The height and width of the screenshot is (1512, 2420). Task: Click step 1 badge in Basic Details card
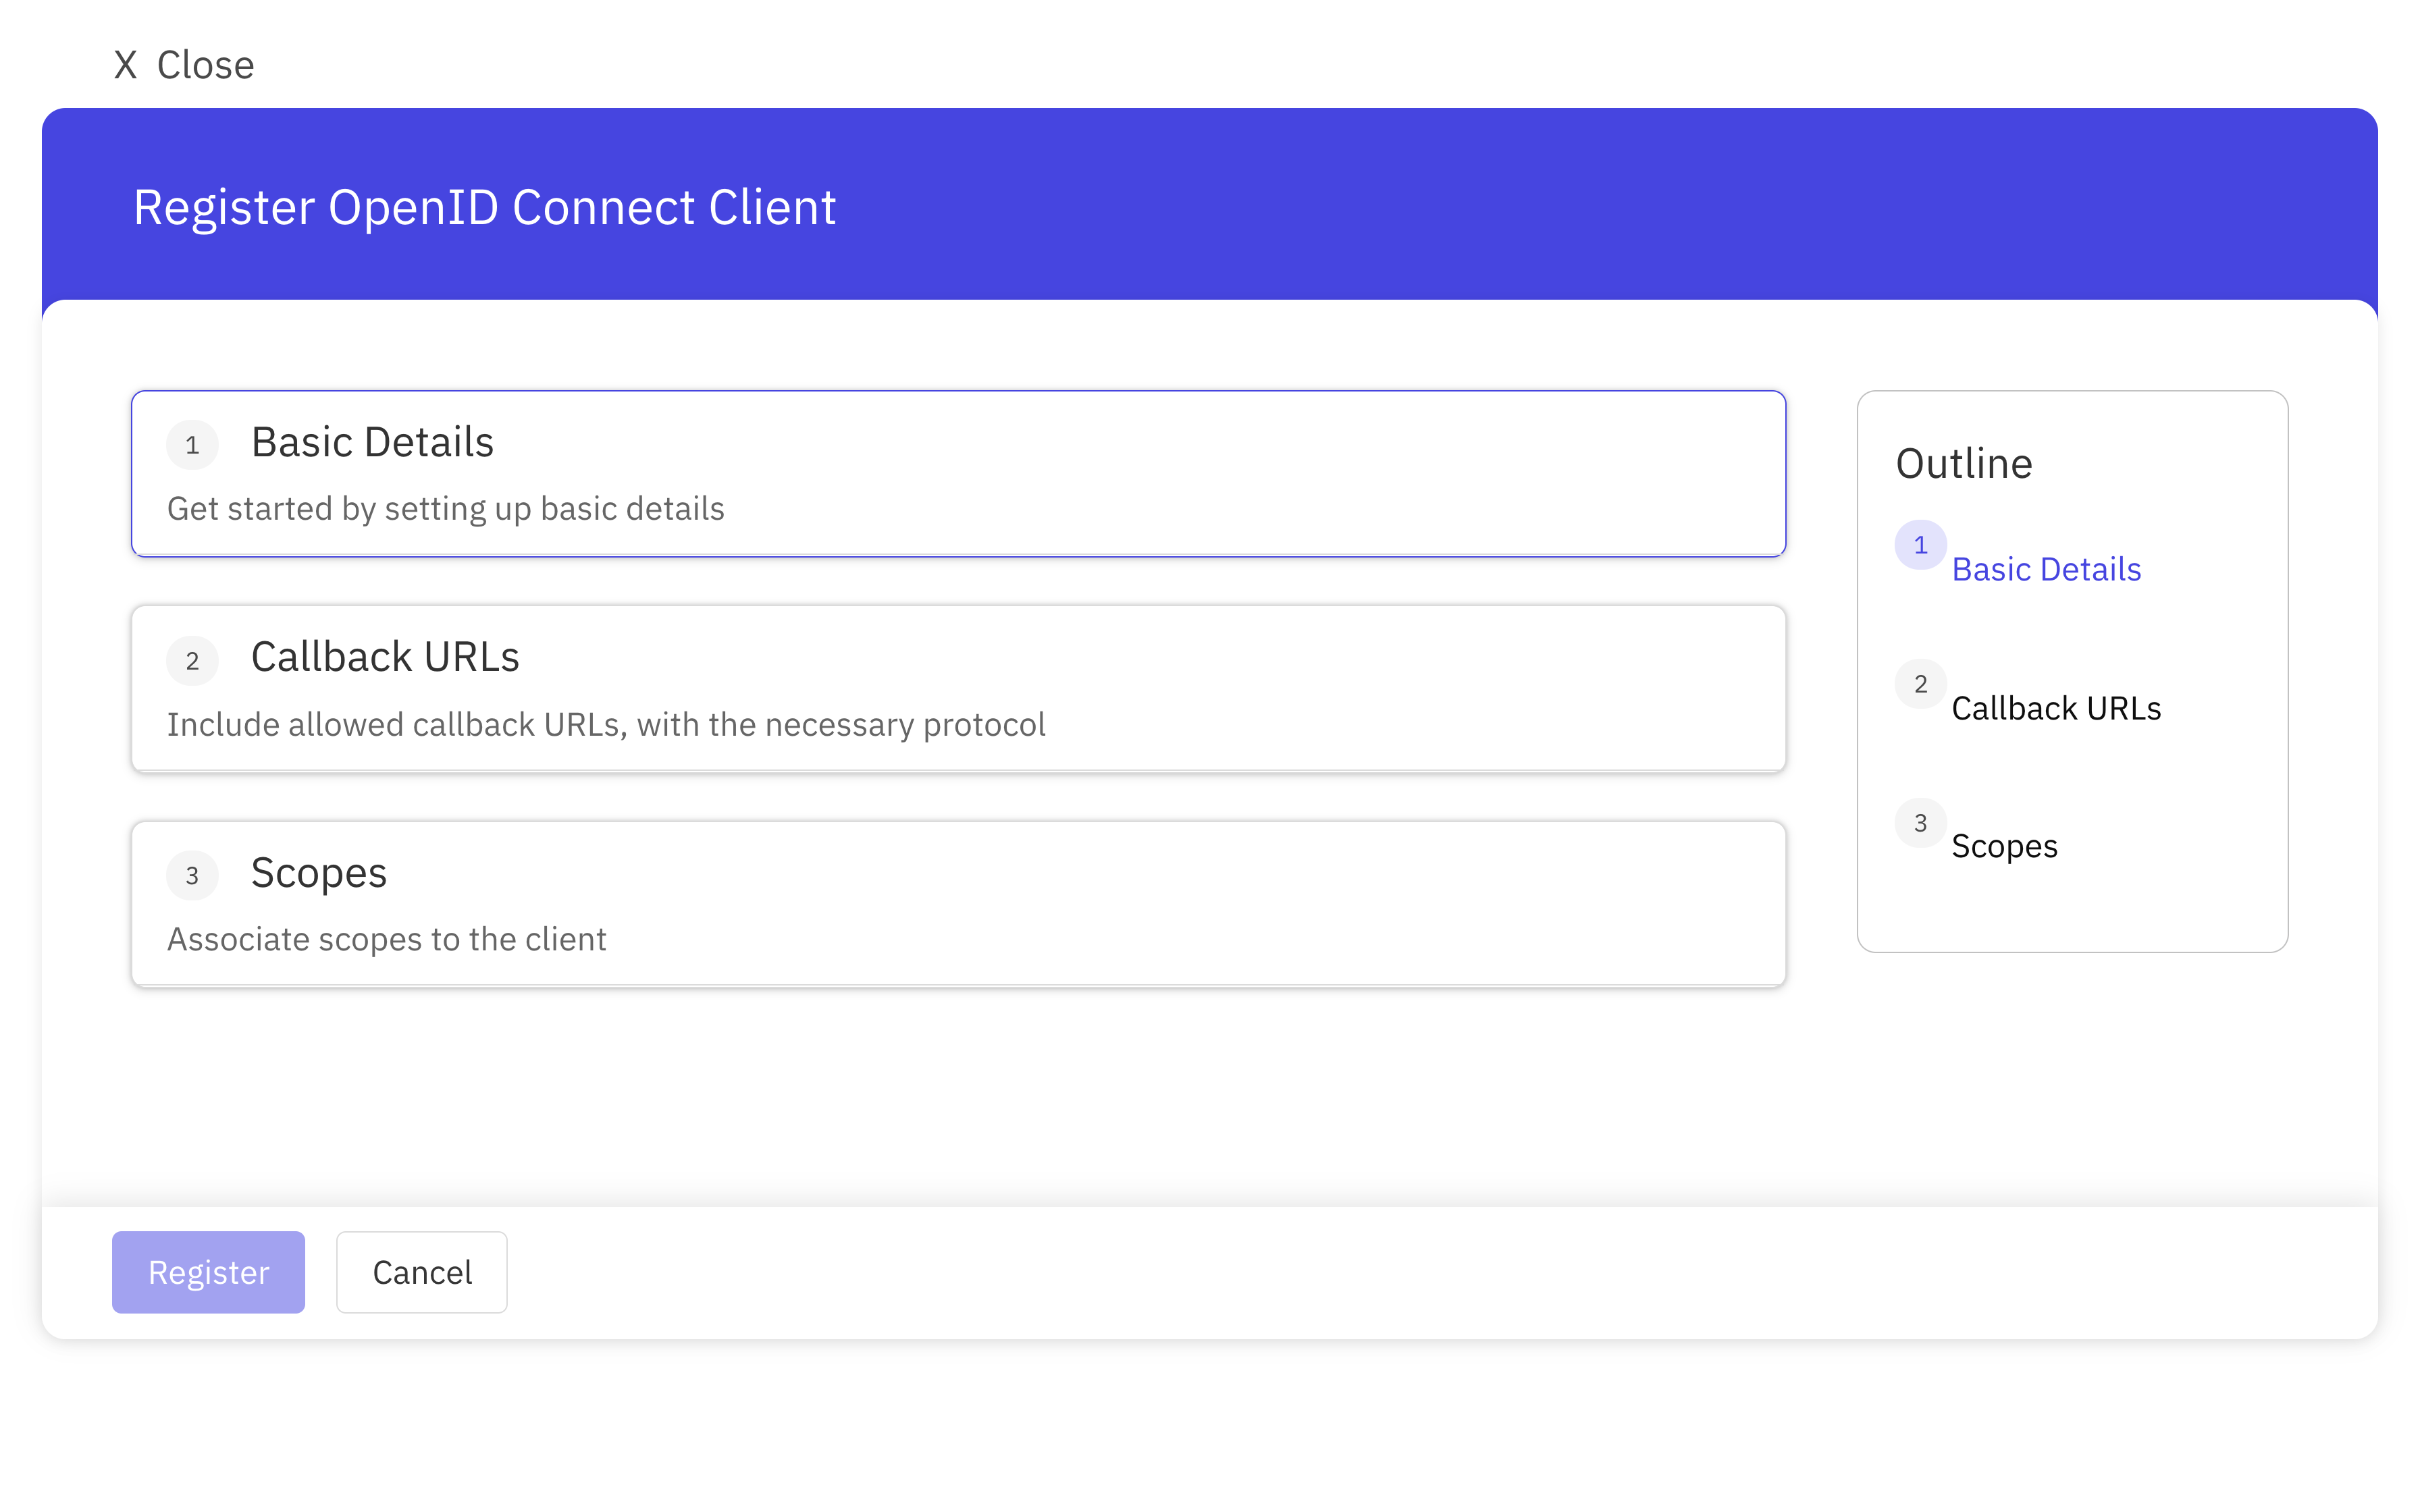pos(192,445)
